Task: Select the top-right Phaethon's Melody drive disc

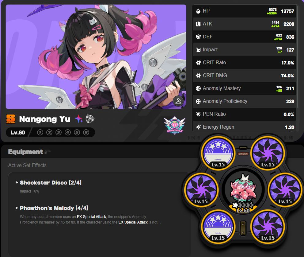Action: 268,153
